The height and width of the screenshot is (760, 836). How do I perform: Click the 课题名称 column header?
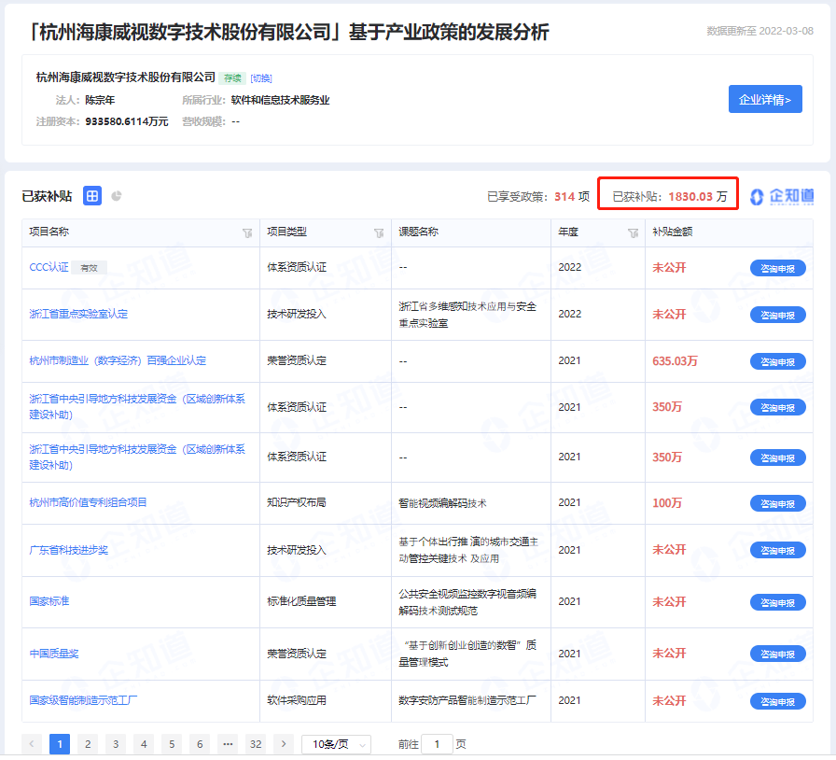419,232
